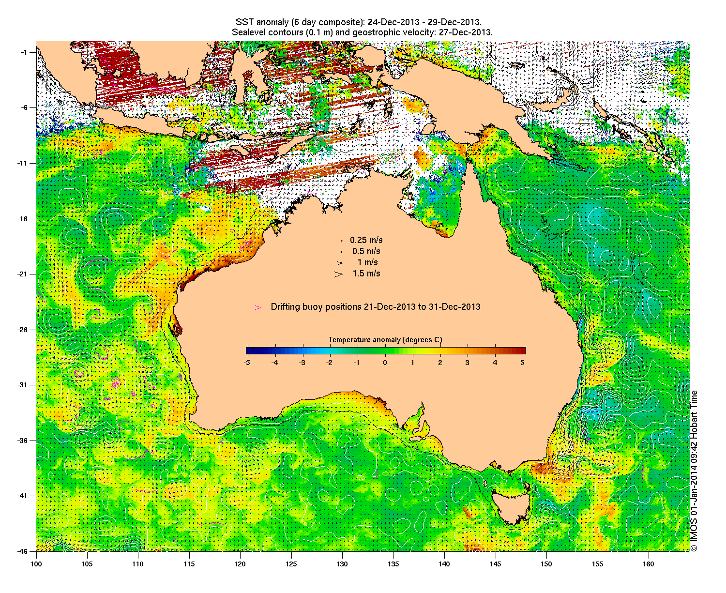Click the '-5' colorbar tick label
This screenshot has width=726, height=593.
246,362
